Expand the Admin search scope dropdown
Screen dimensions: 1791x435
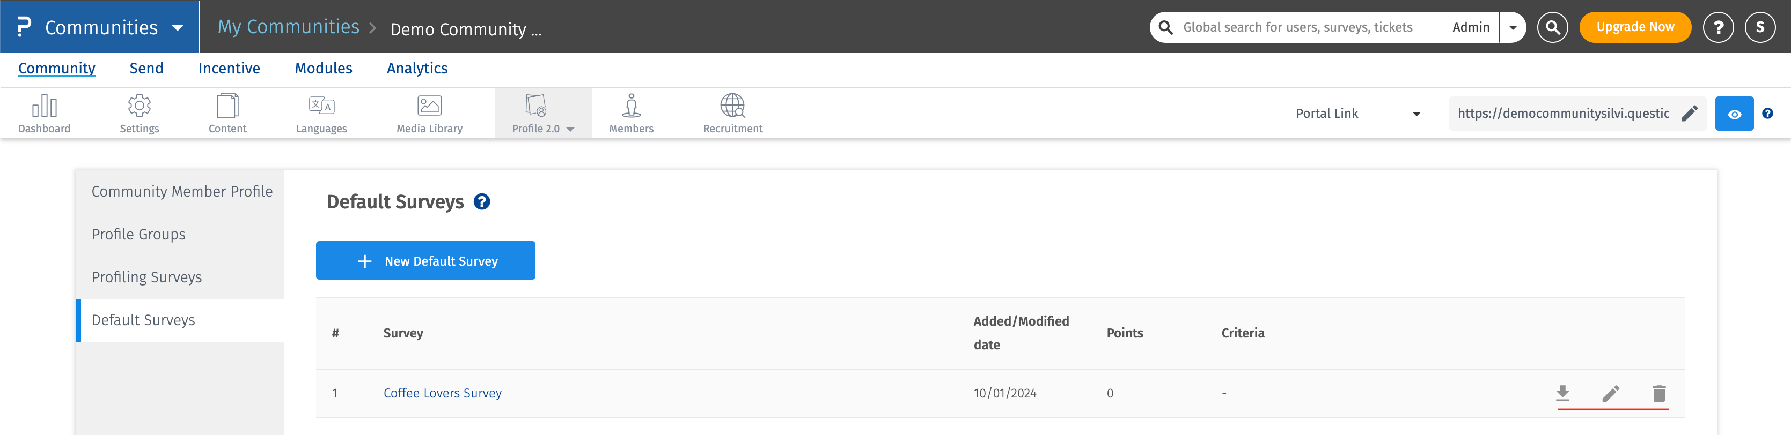pos(1512,28)
